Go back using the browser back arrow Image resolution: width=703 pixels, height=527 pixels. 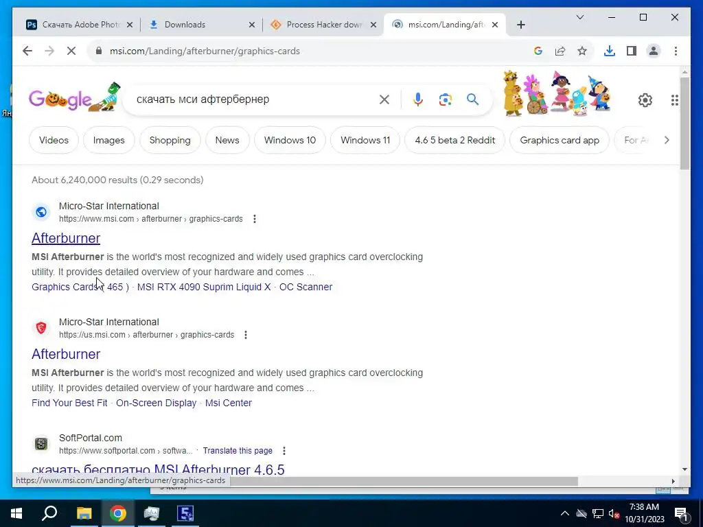[27, 51]
